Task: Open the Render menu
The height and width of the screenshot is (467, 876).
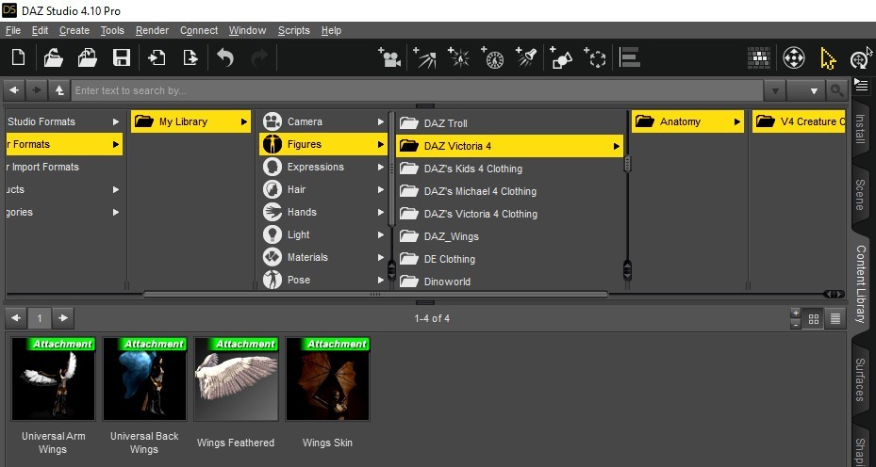Action: point(152,30)
